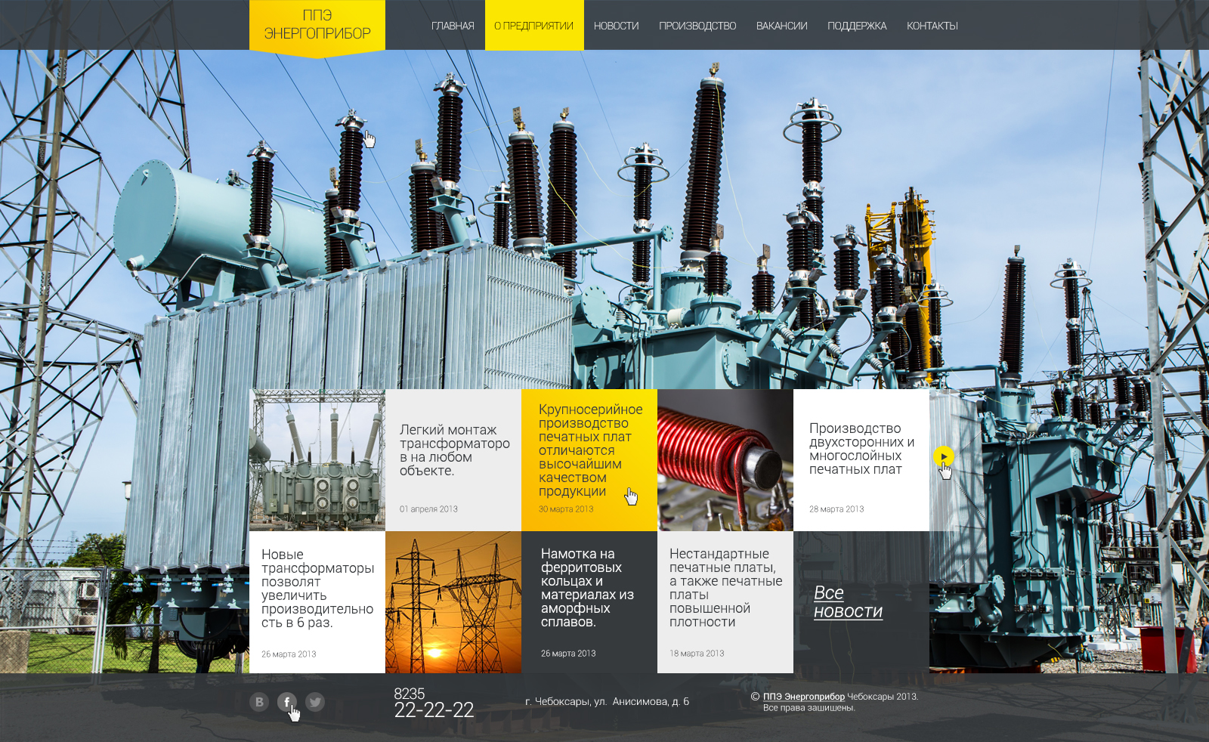
Task: Follow ППЭ Энергоприбор copyright link in footer
Action: click(803, 697)
